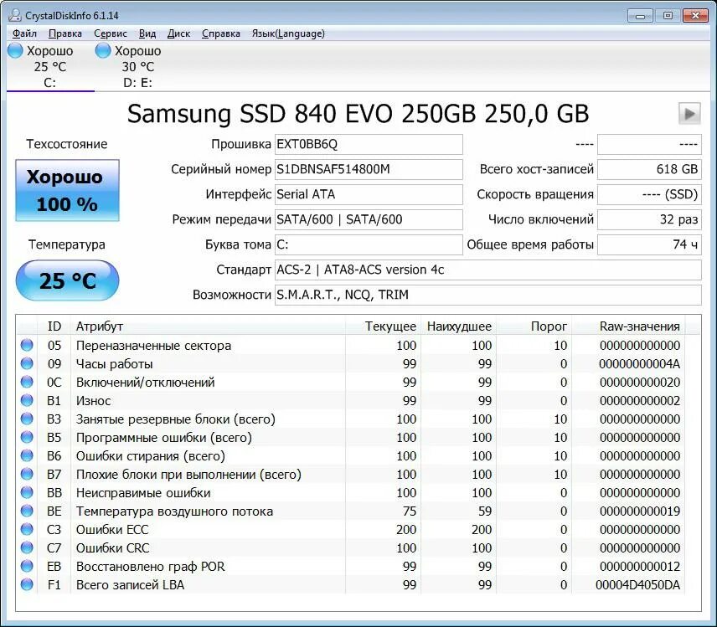Select the C: drive status orb
Screen dimensions: 717x627
coord(14,51)
